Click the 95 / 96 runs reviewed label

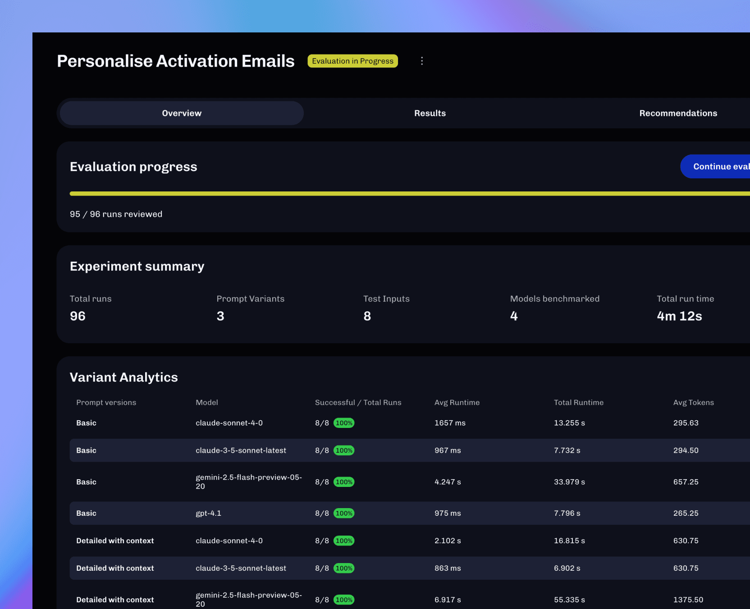116,214
